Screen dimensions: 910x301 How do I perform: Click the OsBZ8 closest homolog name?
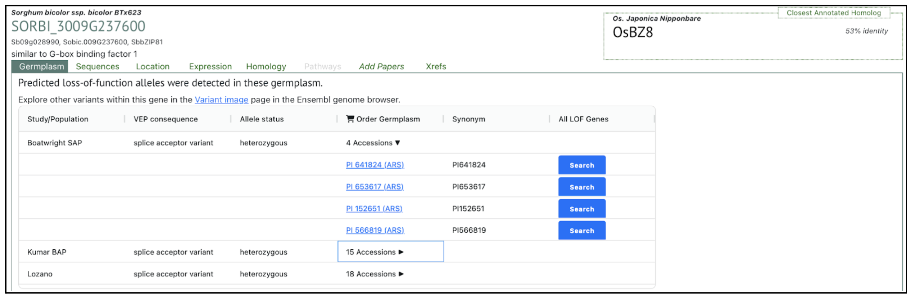(x=632, y=33)
